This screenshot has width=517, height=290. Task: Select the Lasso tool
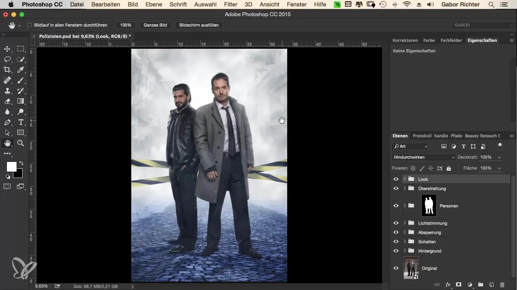pos(7,60)
